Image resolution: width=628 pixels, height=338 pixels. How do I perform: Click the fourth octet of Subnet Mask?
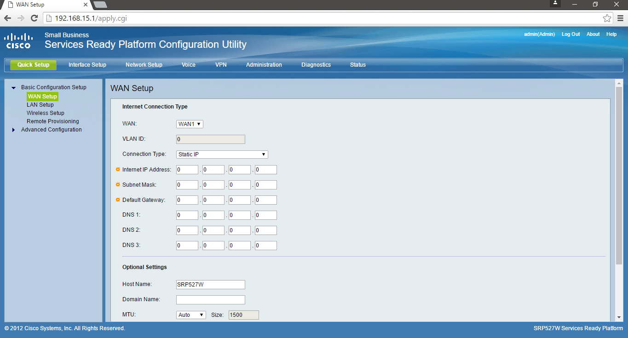(266, 185)
